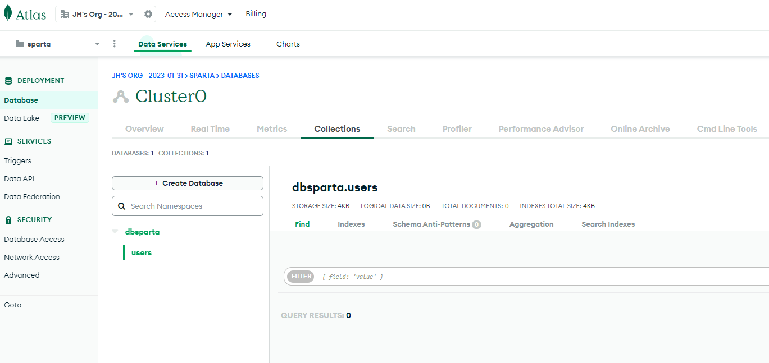769x363 pixels.
Task: Focus the Search Namespaces field
Action: tap(188, 206)
